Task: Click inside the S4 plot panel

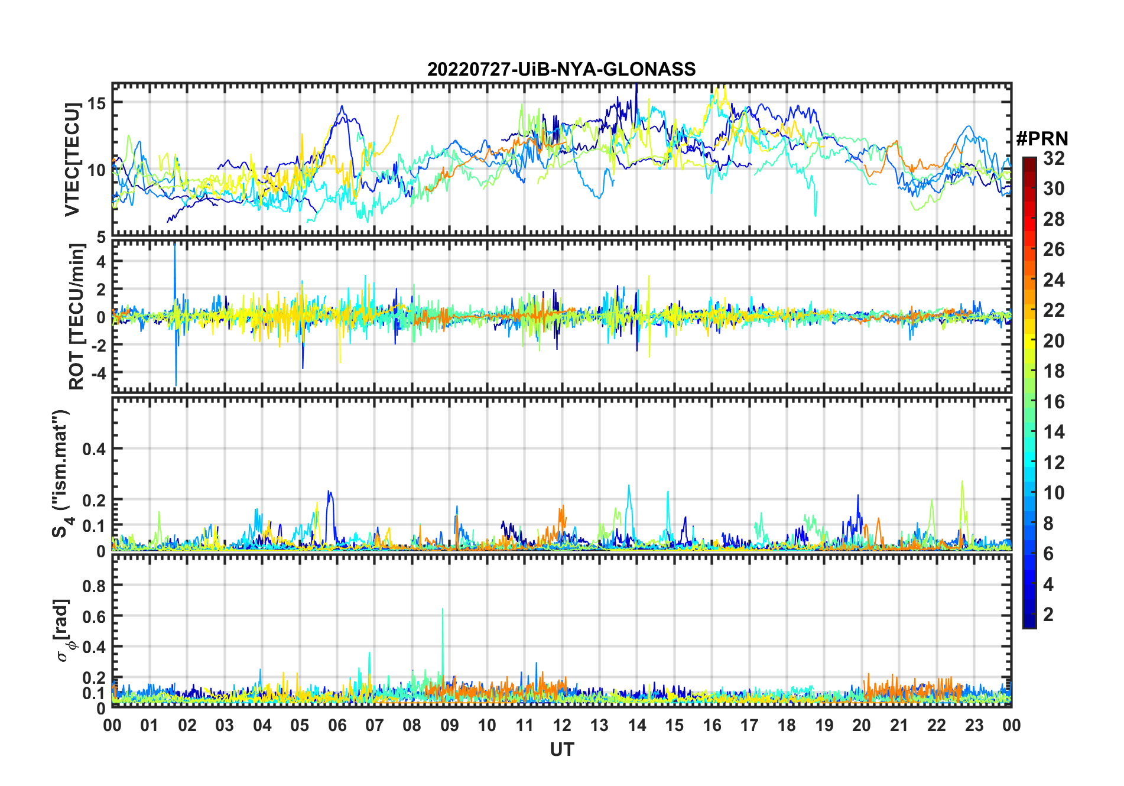Action: [562, 474]
